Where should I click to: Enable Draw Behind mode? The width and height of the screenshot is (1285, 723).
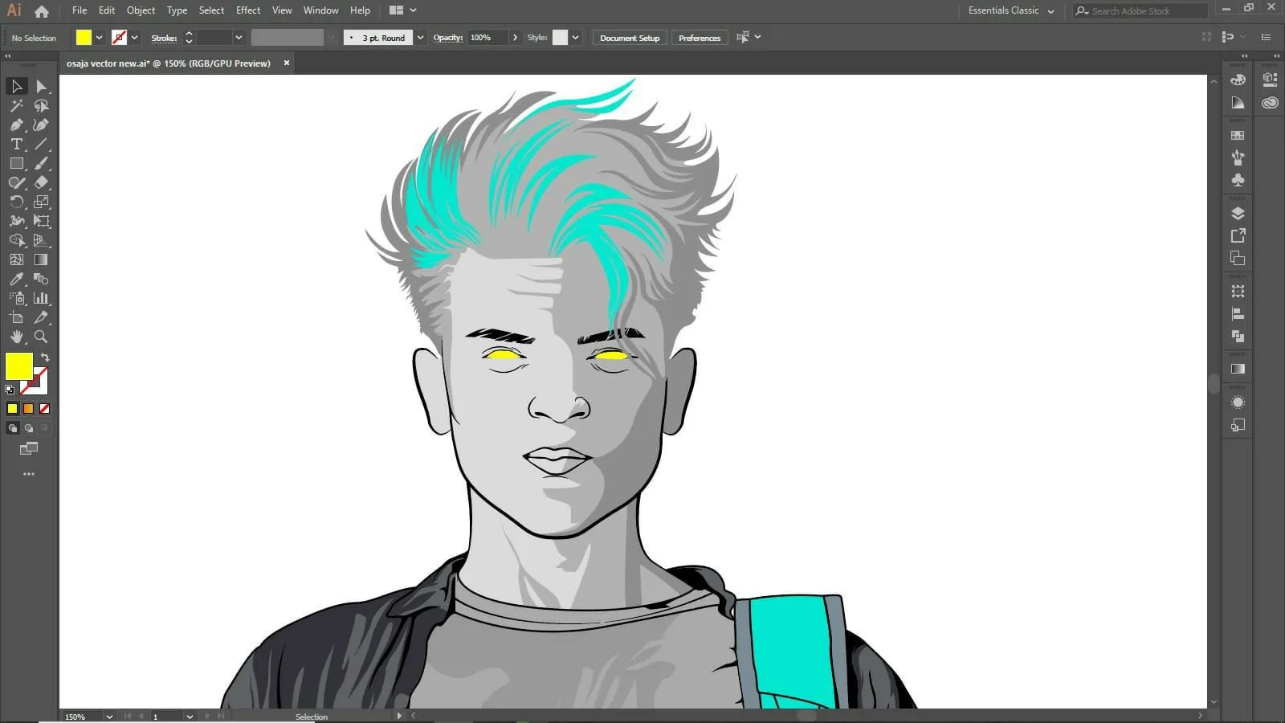click(x=29, y=428)
